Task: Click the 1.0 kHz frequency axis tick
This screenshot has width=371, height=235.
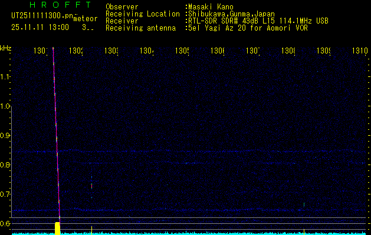Action: pos(5,106)
